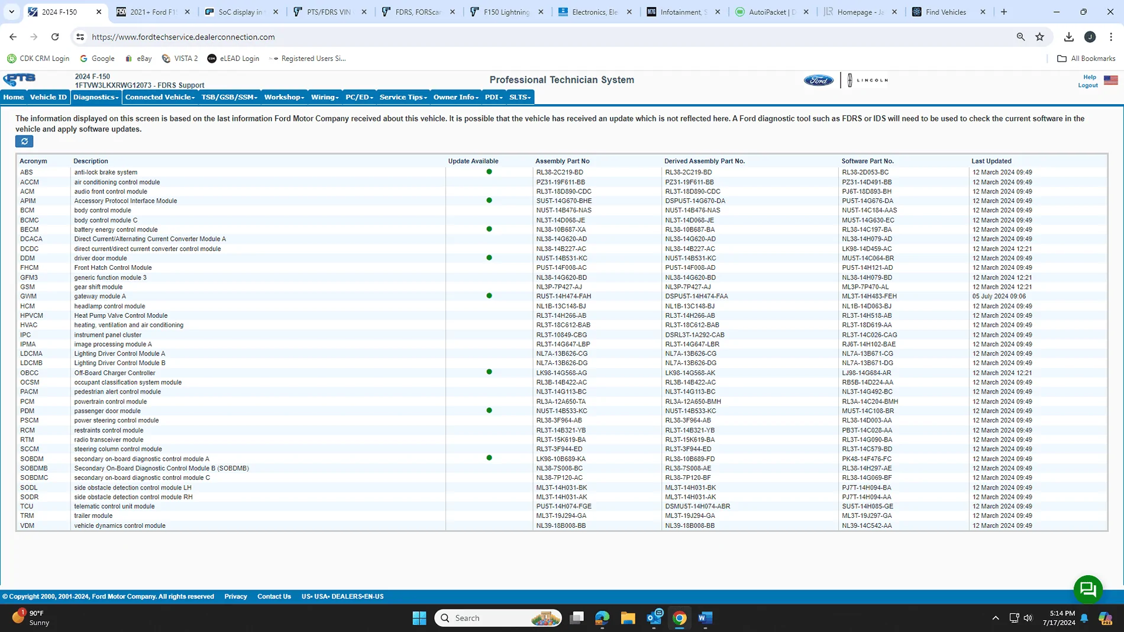
Task: Open the Privacy footer link
Action: tap(235, 596)
